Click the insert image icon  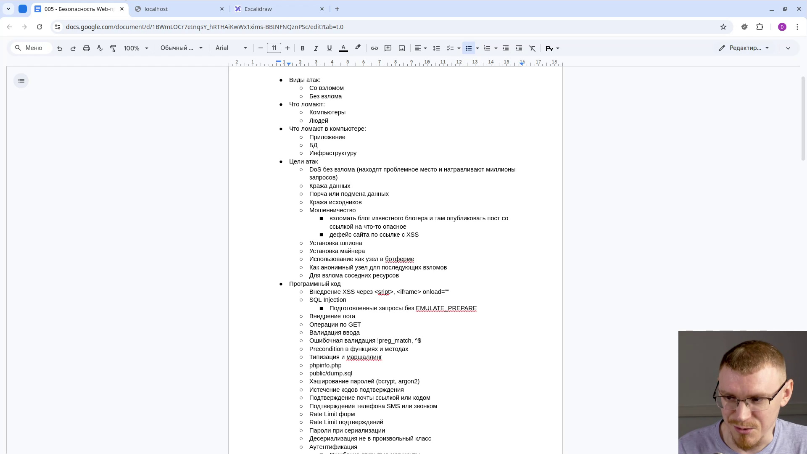point(402,48)
